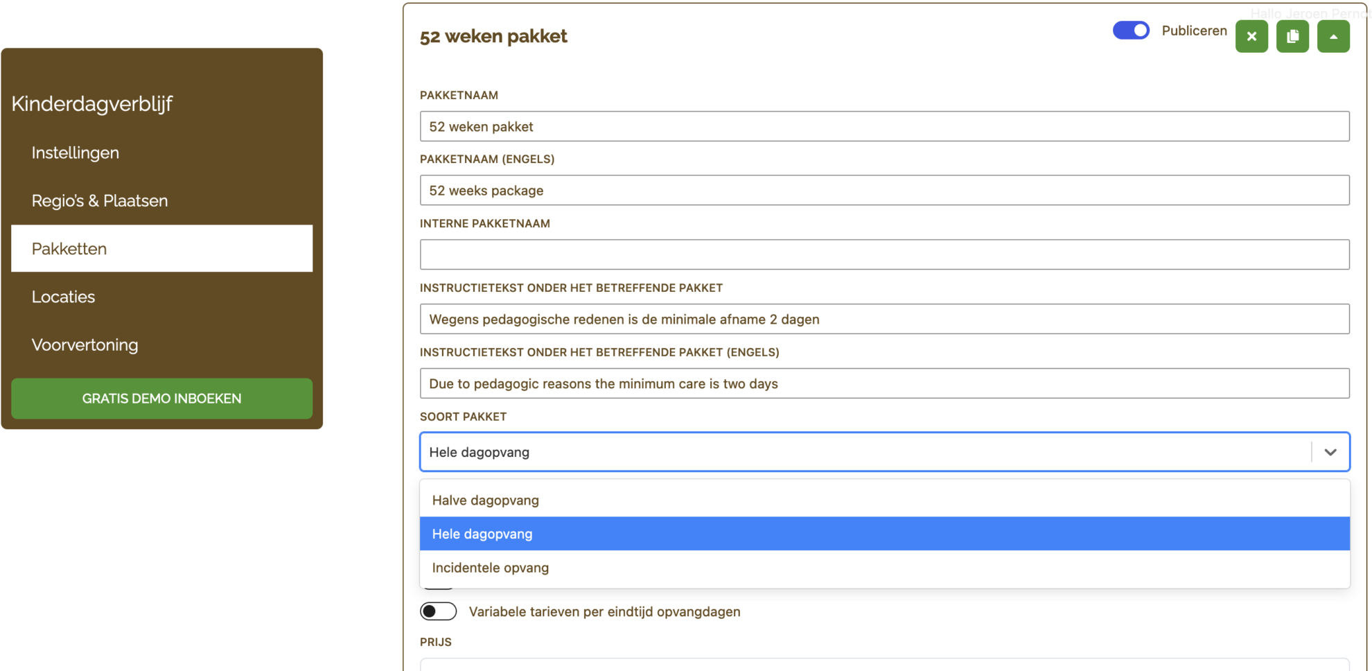Click the Gratis Demo Inboeken button
Viewport: 1372px width, 671px height.
(161, 399)
